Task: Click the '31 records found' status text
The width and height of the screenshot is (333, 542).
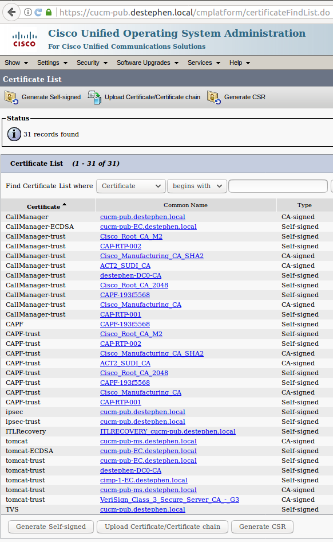Action: (51, 134)
